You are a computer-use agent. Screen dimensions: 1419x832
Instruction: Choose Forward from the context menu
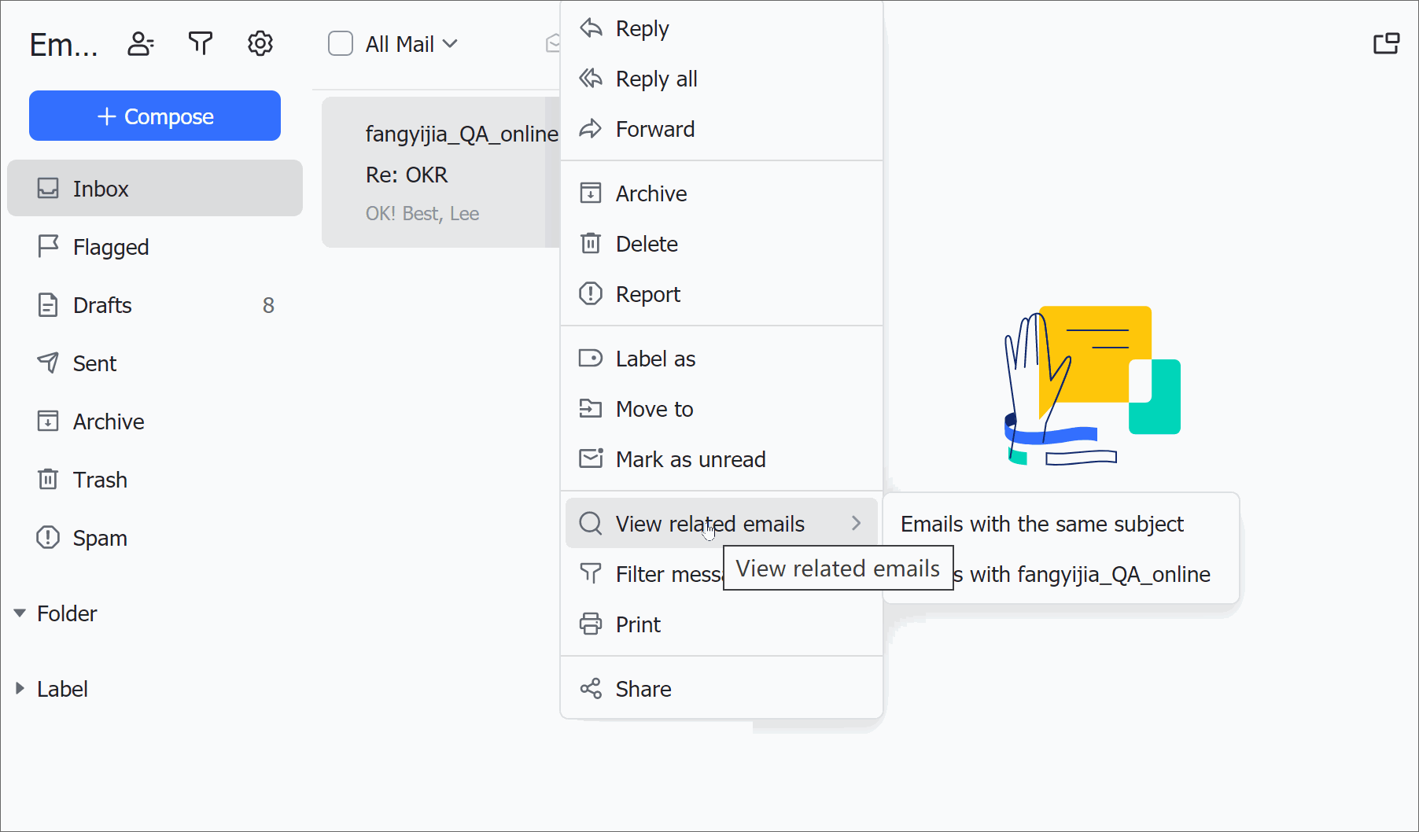654,128
